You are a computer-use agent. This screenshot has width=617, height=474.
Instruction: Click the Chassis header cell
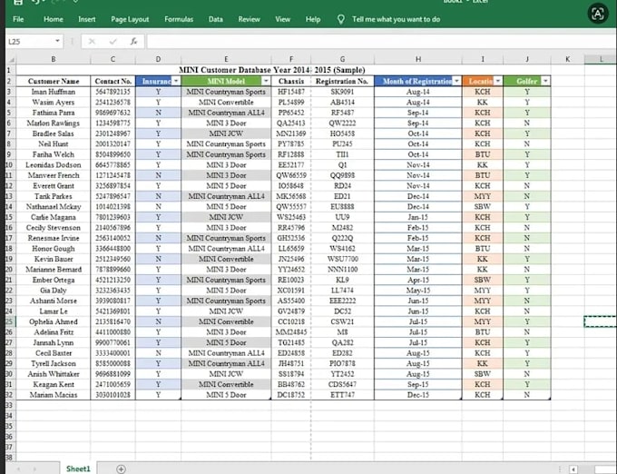tap(290, 81)
